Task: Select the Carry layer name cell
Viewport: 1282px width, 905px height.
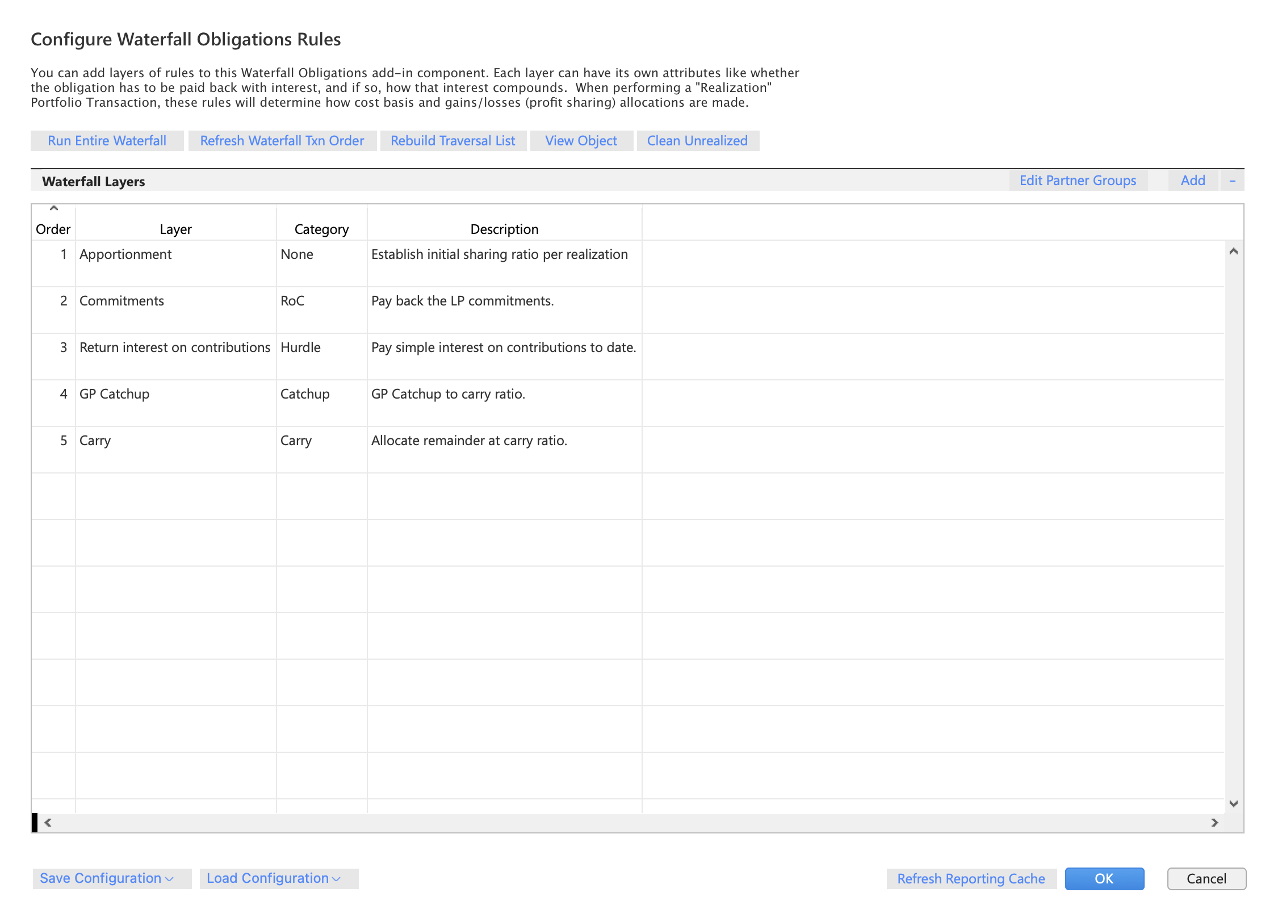Action: pos(176,449)
